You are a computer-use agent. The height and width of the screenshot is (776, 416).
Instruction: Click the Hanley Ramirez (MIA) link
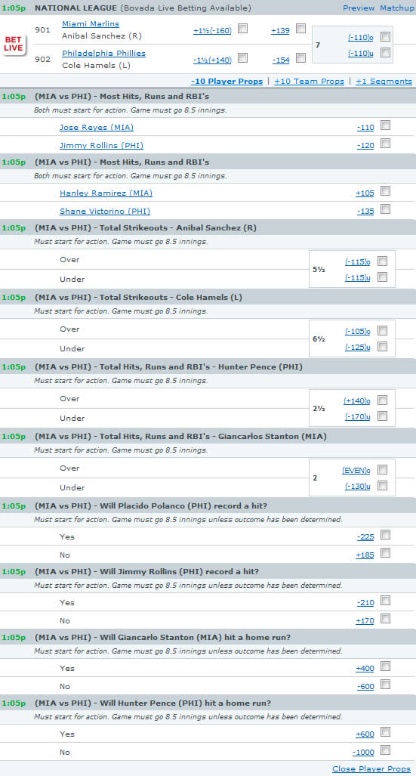pos(106,193)
